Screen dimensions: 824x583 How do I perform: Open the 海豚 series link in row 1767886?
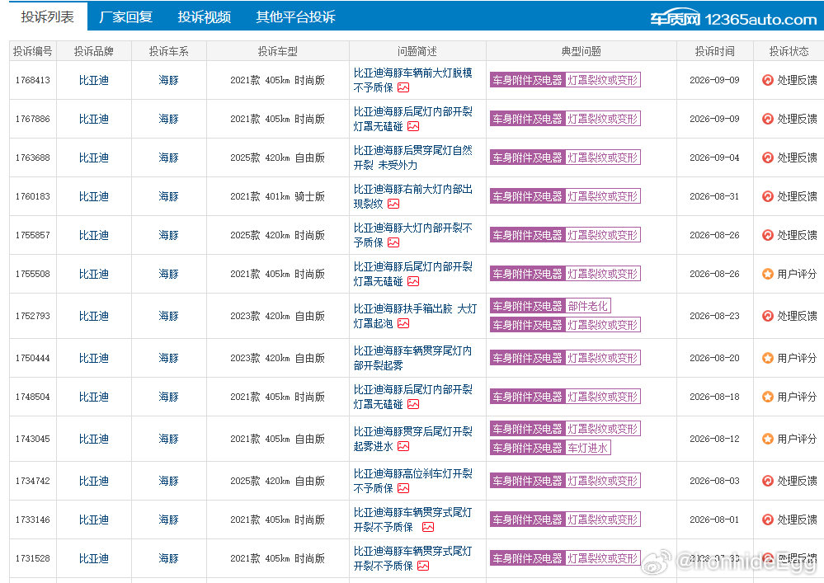coord(169,120)
